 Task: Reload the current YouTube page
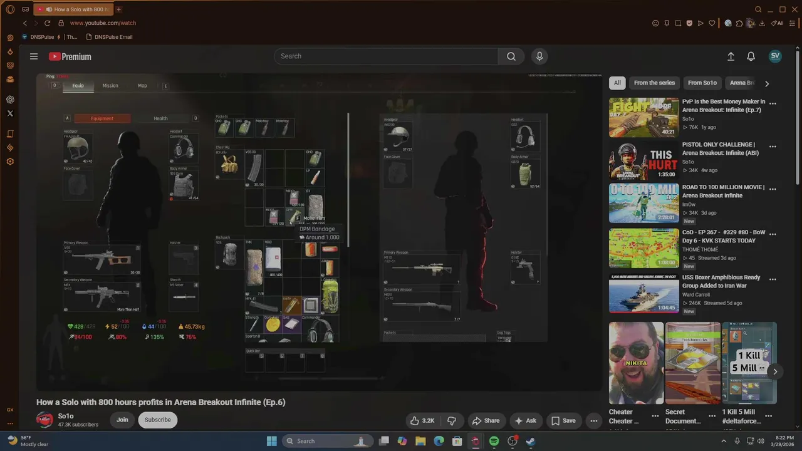coord(47,23)
